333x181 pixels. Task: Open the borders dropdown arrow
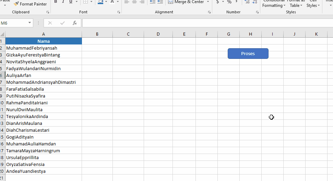click(x=91, y=2)
